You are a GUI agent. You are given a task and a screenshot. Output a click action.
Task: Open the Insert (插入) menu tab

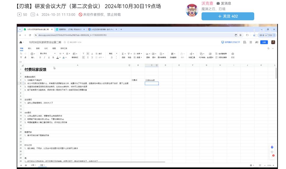click(x=30, y=48)
